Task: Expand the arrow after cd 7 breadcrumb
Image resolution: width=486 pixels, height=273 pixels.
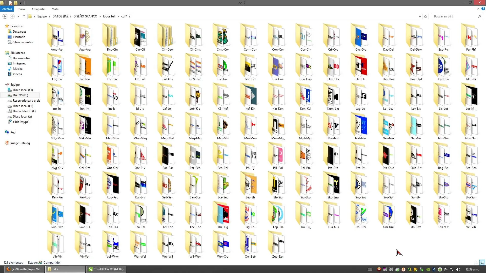Action: pyautogui.click(x=130, y=16)
